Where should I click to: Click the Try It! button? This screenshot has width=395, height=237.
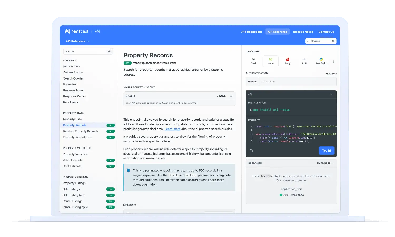[x=327, y=151]
